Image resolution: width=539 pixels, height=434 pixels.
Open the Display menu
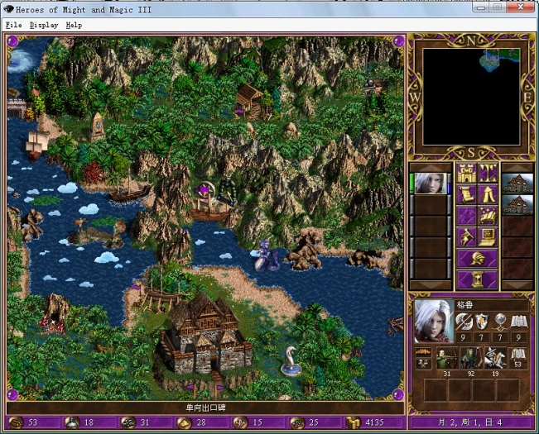(x=44, y=25)
